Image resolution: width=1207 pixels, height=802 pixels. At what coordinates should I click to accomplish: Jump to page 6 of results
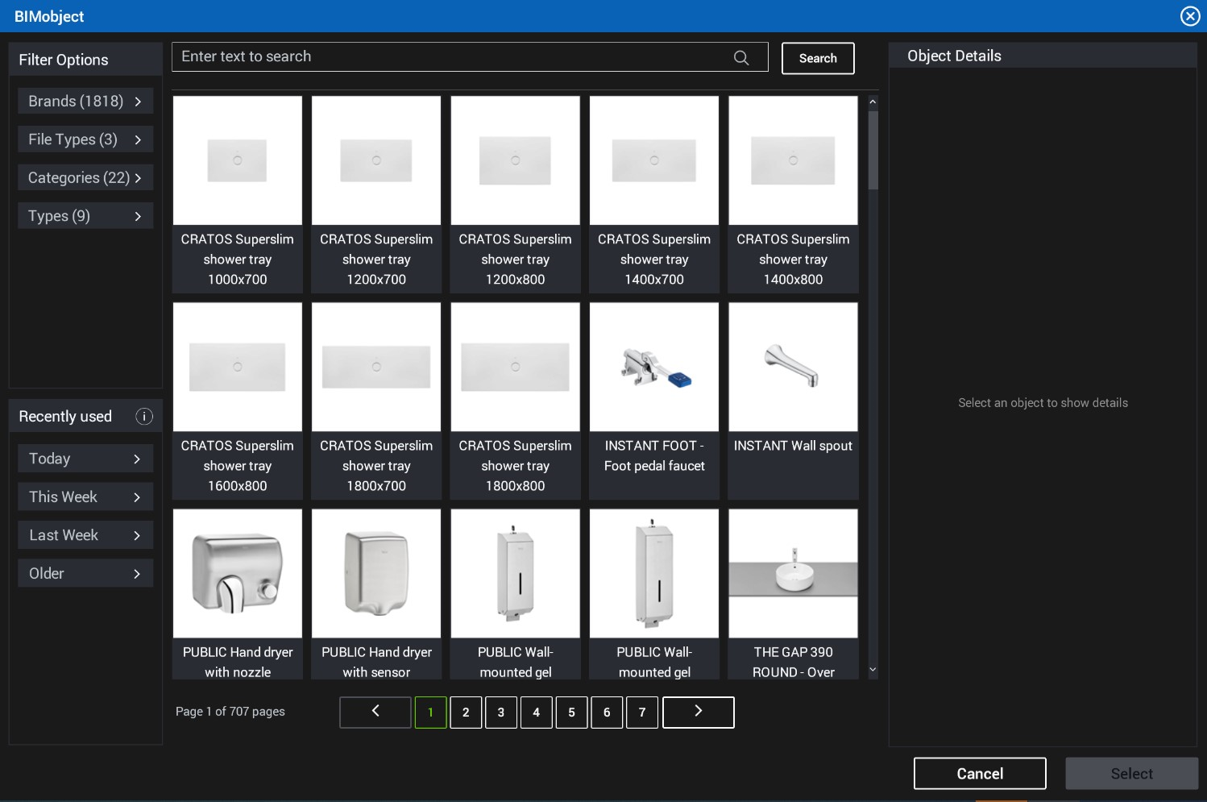[608, 713]
